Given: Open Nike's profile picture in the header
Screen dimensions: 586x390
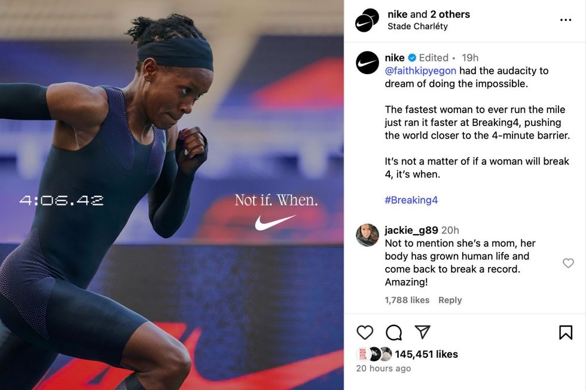Looking at the screenshot, I should coord(366,20).
